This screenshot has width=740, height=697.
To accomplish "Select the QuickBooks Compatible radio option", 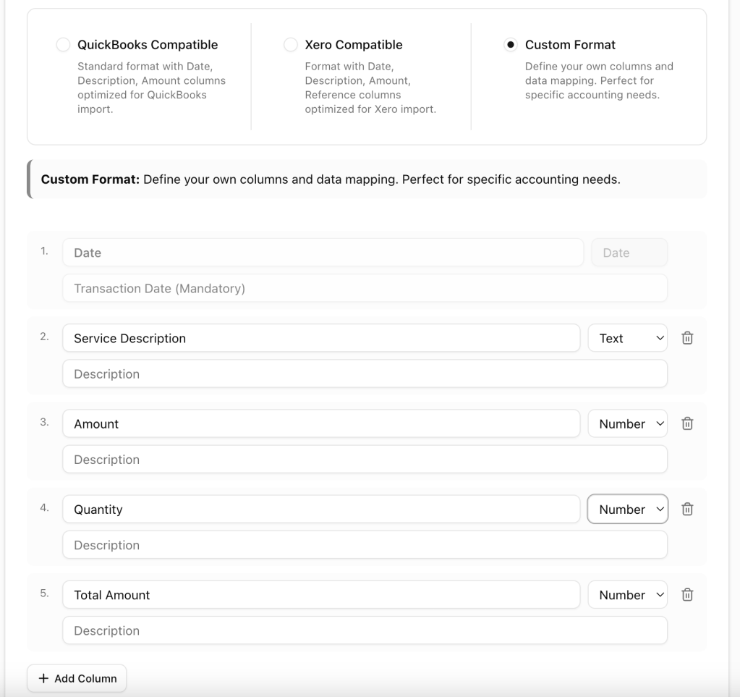I will [63, 45].
